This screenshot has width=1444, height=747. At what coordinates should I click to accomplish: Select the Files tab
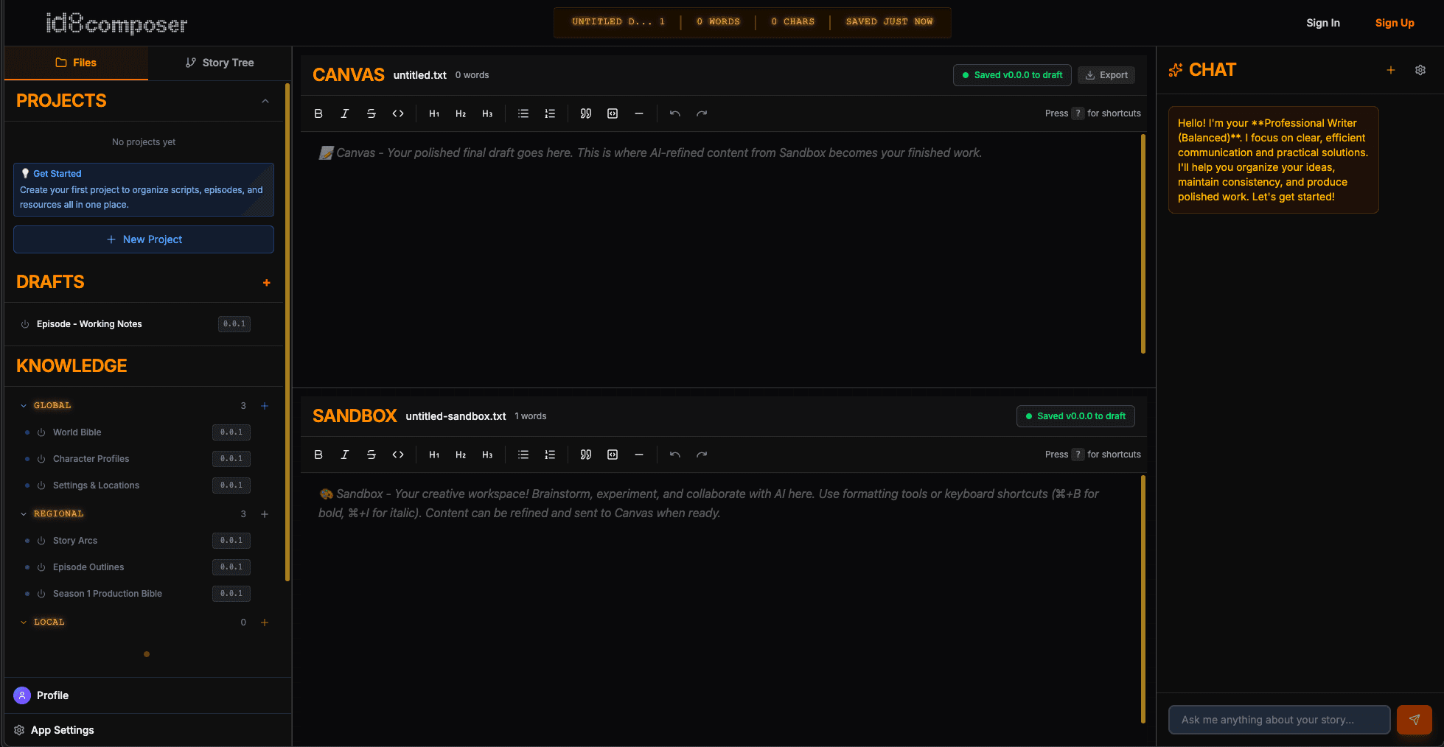point(76,63)
